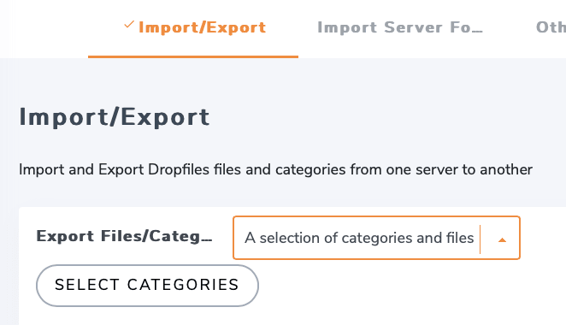Select 'A selection of categories and files' text

click(359, 238)
